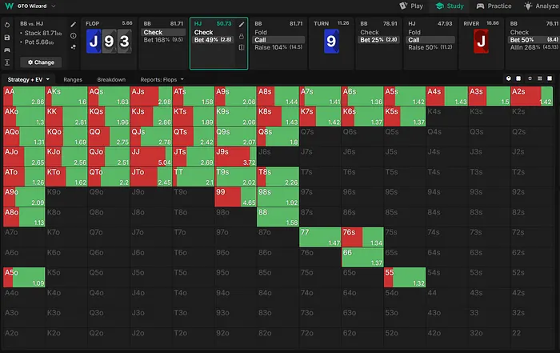Toggle the rightmost square view icon above matrix
This screenshot has height=353, width=560.
pos(551,79)
